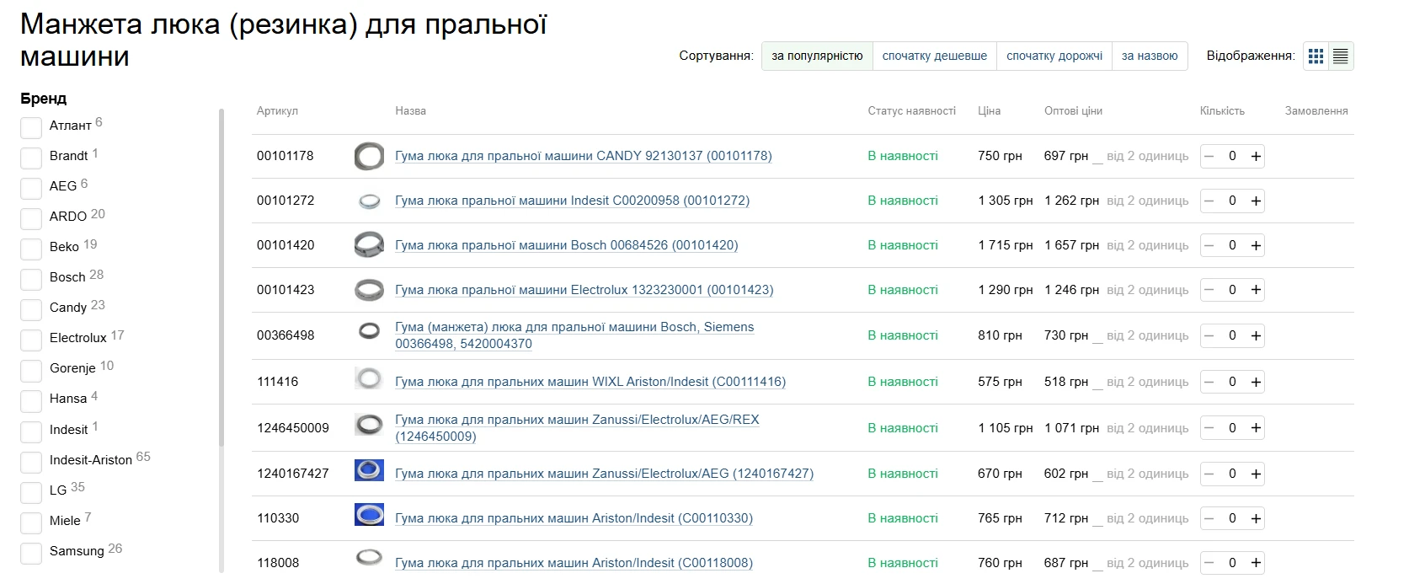Edit quantity field for item 110330

[1232, 518]
